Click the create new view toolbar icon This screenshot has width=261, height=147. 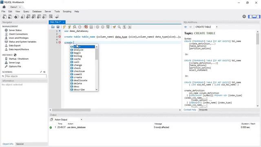(33, 16)
